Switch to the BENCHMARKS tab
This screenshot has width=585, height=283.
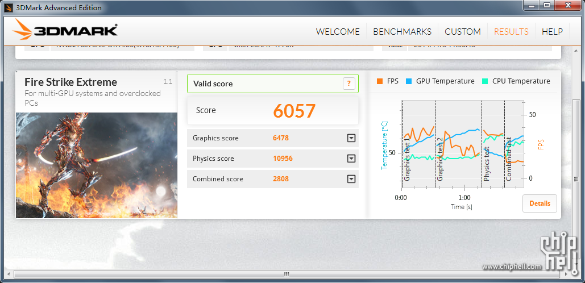(402, 32)
